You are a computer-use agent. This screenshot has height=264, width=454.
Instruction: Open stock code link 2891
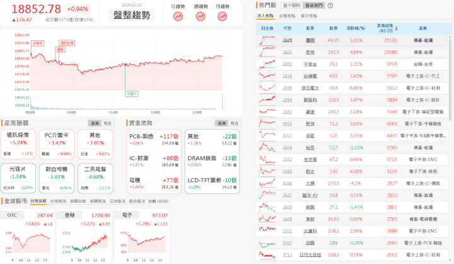click(288, 64)
